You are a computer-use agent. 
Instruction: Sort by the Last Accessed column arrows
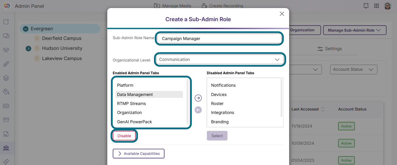coord(322,109)
